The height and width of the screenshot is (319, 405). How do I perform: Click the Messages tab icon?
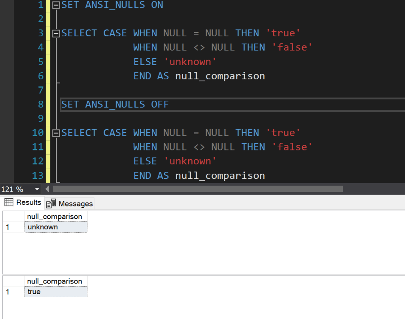pos(51,203)
